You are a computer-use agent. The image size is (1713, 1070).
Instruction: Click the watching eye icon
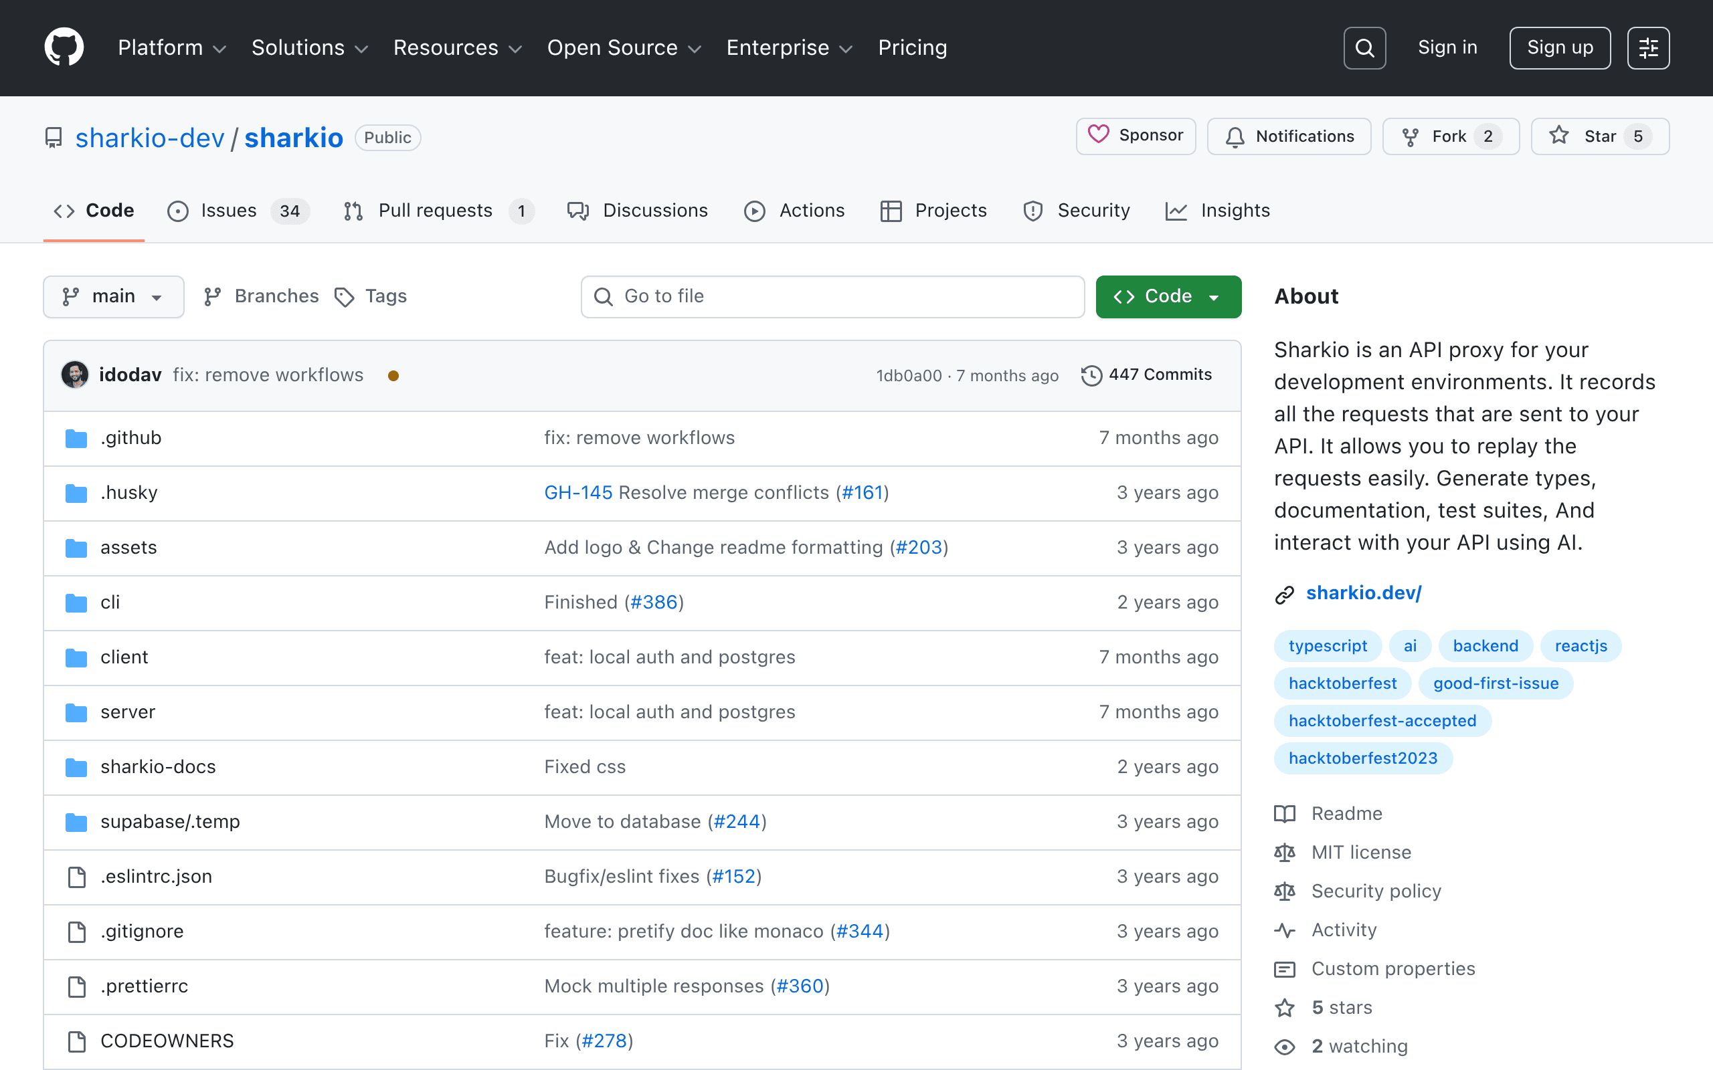(x=1285, y=1047)
